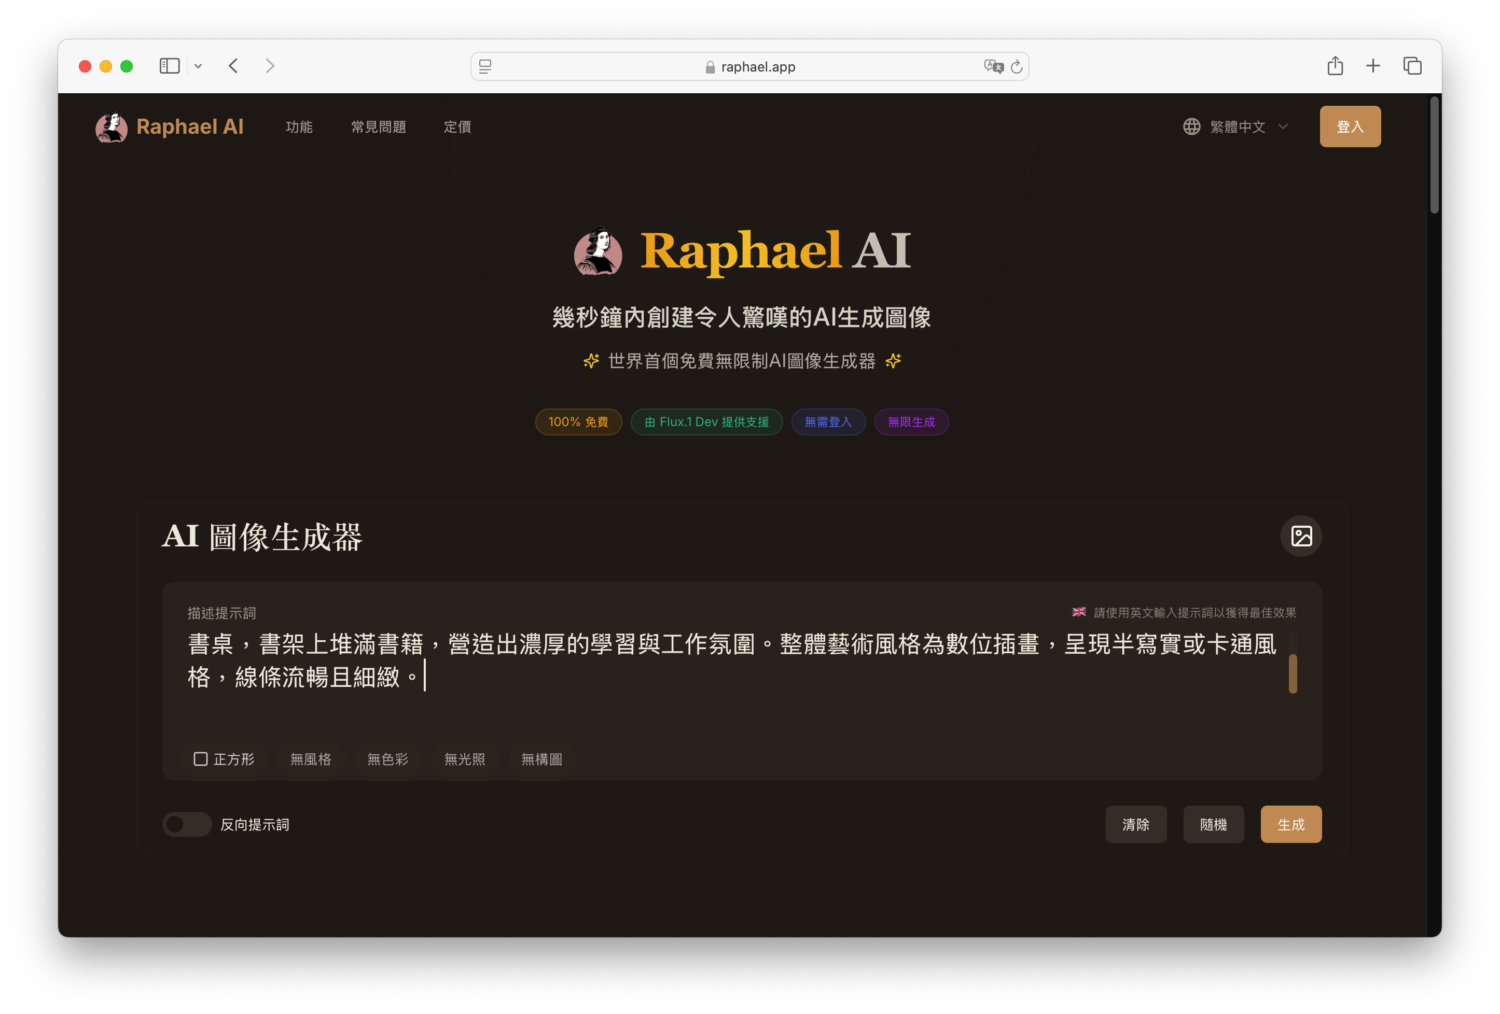Click the globe language icon

(1191, 126)
